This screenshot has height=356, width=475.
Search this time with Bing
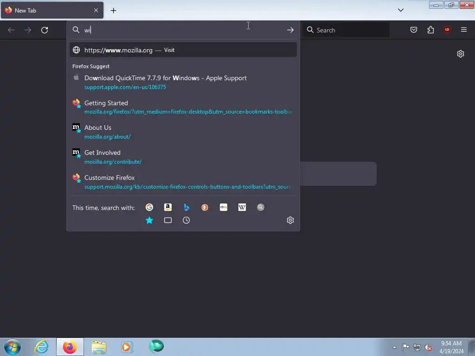pyautogui.click(x=186, y=207)
